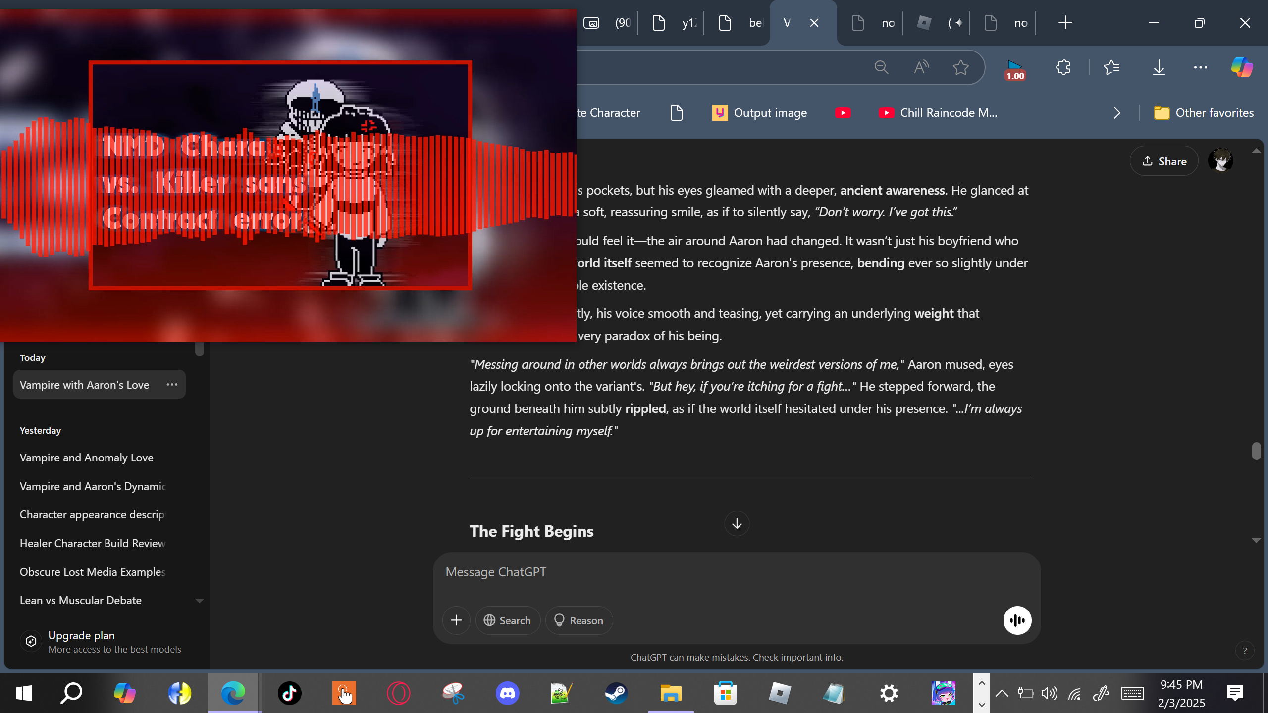The height and width of the screenshot is (713, 1268).
Task: Open the Character appearance description chat
Action: (92, 514)
